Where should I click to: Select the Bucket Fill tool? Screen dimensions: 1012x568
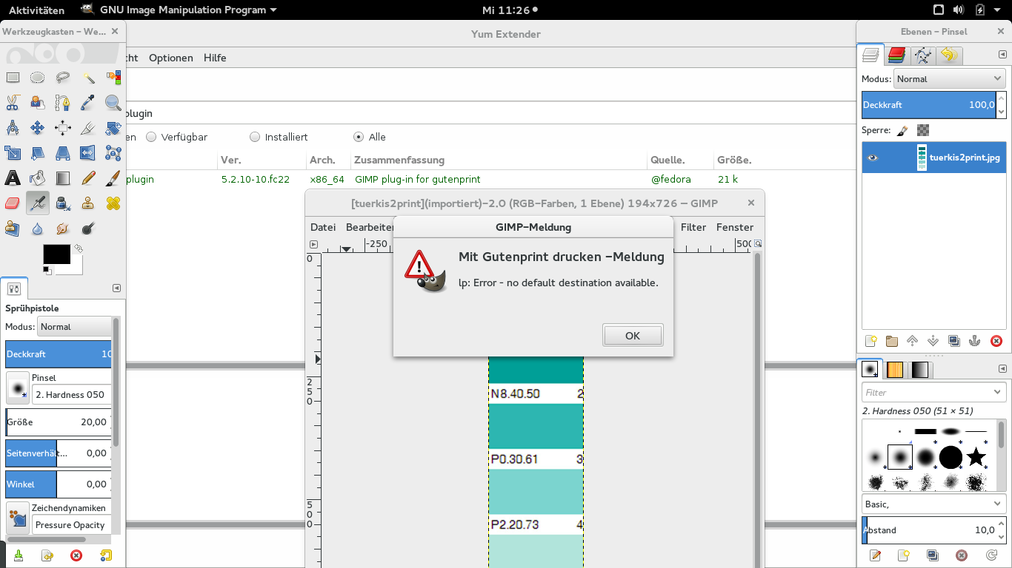(38, 178)
